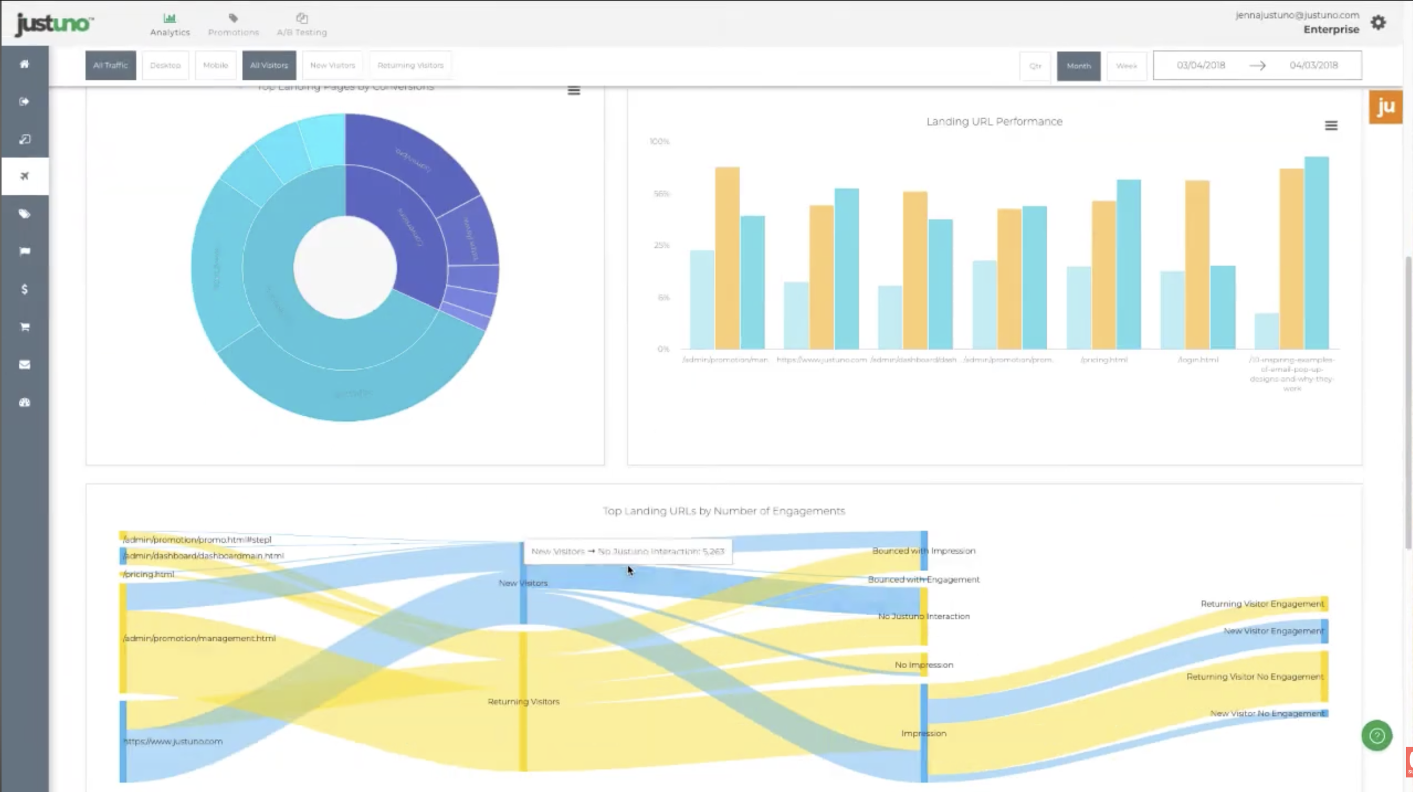Image resolution: width=1413 pixels, height=792 pixels.
Task: Click /admin/promotion/promo.html#step1 source label
Action: tap(197, 539)
